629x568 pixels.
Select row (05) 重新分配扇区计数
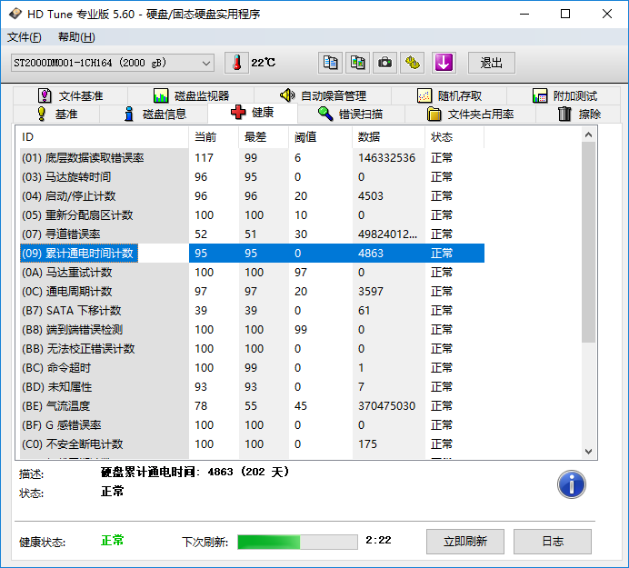tap(253, 215)
